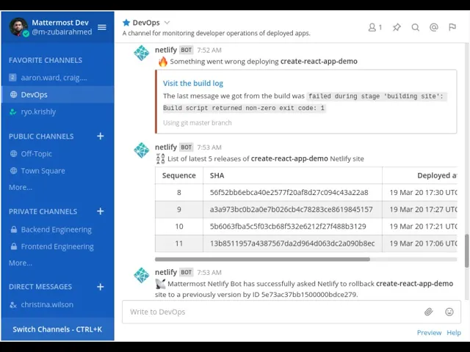Click the Preview link
Screen dimensions: 470x352
coord(429,332)
